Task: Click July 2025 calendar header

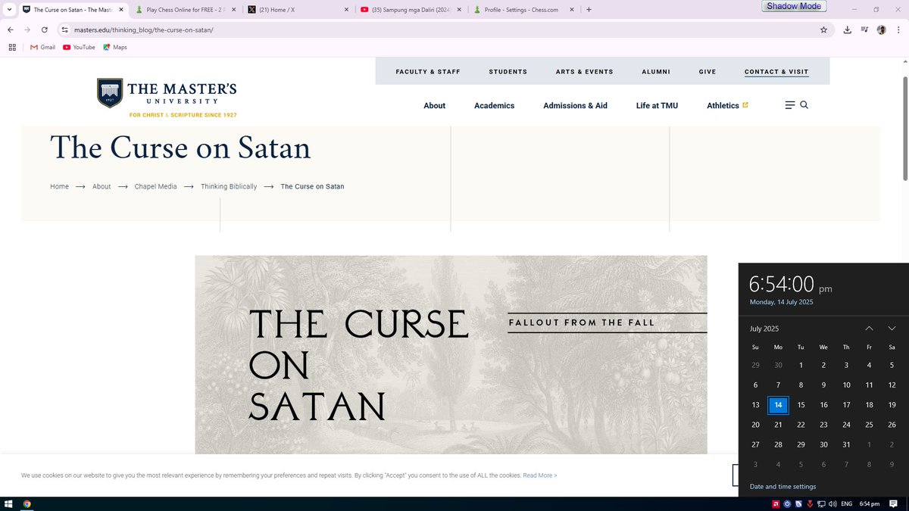Action: click(x=764, y=329)
